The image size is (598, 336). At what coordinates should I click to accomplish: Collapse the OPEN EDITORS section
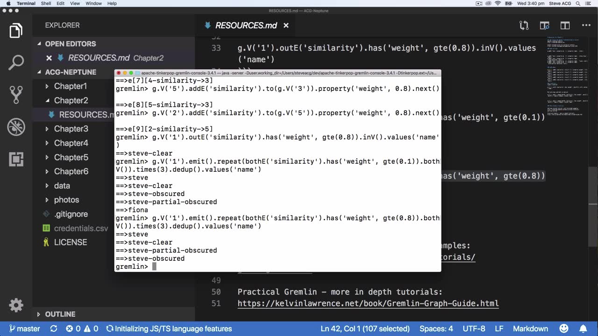click(71, 44)
